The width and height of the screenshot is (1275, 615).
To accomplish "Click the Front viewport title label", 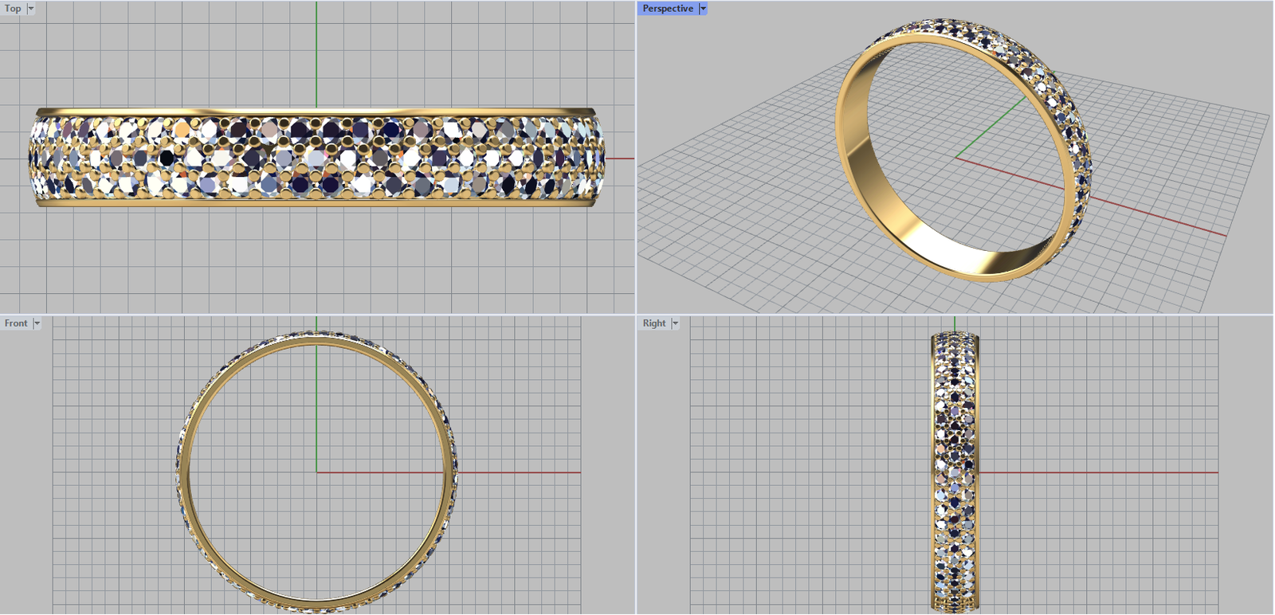I will (x=16, y=323).
